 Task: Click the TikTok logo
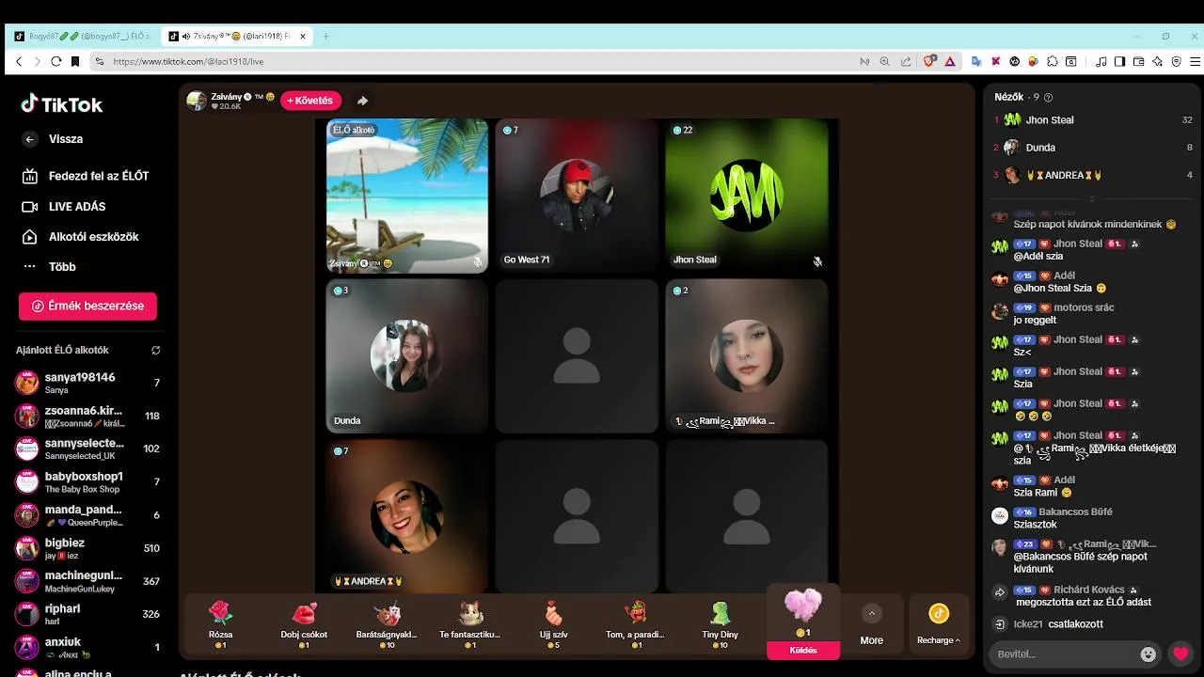62,104
